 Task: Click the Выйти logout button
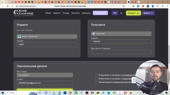tap(148, 13)
